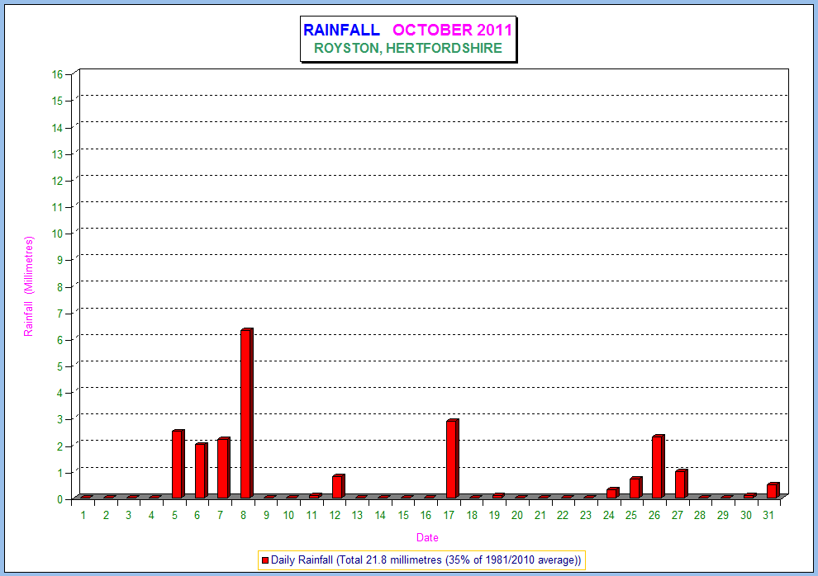The width and height of the screenshot is (818, 576).
Task: Select the rainfall bar for day 31
Action: click(772, 490)
